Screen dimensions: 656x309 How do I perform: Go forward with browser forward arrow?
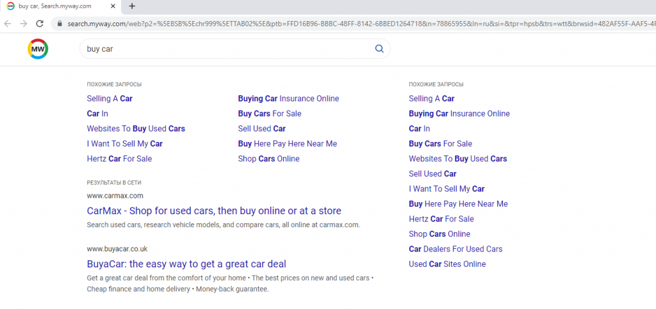click(24, 24)
